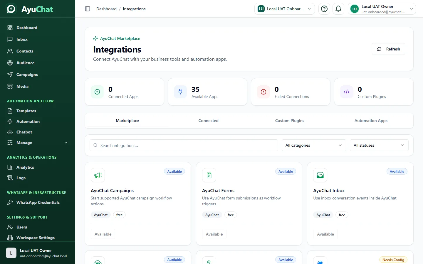Click the Needs Config status badge
423x264 pixels.
pyautogui.click(x=393, y=260)
